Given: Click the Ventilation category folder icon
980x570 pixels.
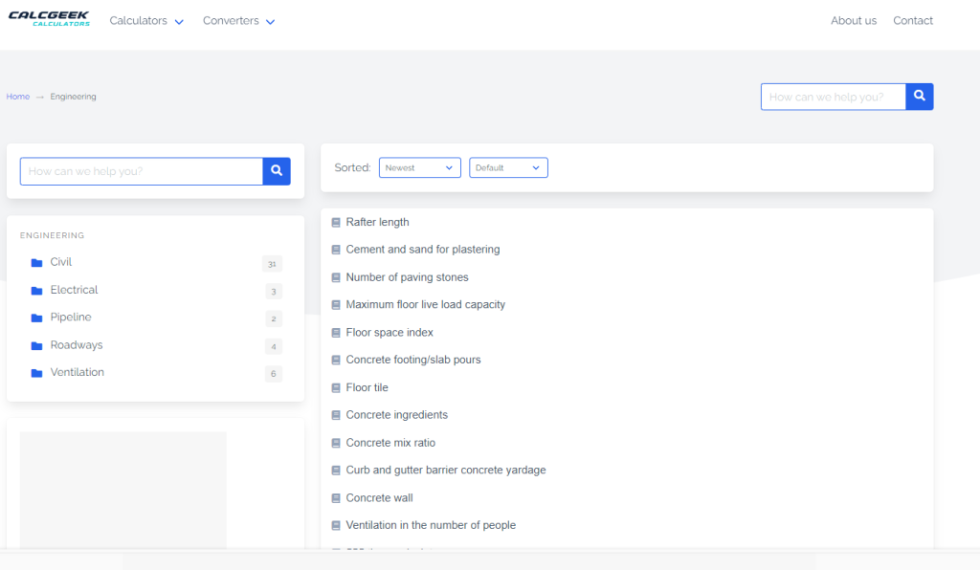Looking at the screenshot, I should pos(36,373).
